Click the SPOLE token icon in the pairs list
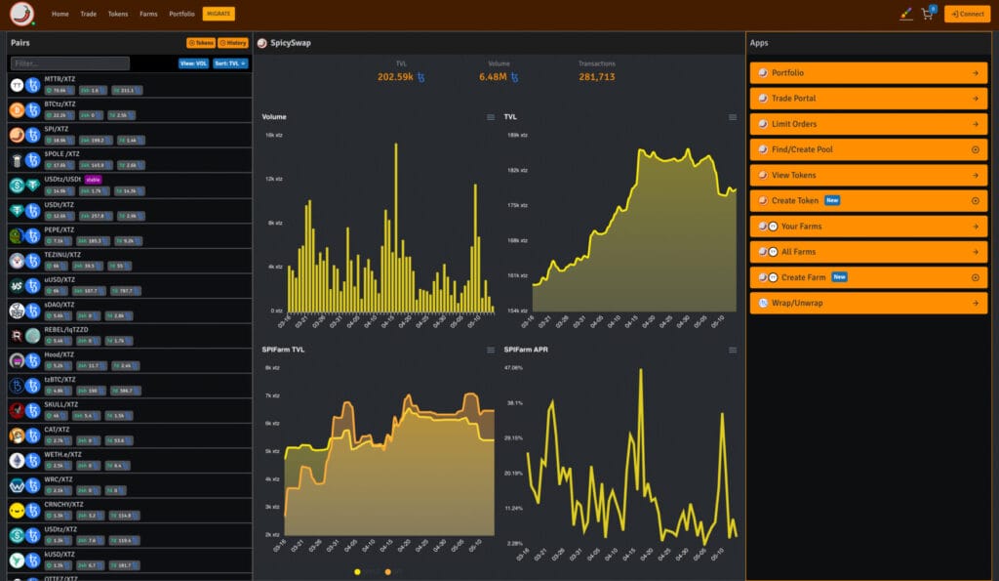The height and width of the screenshot is (581, 999). [17, 160]
